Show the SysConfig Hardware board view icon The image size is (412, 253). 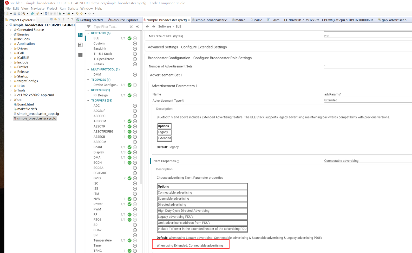[x=80, y=45]
